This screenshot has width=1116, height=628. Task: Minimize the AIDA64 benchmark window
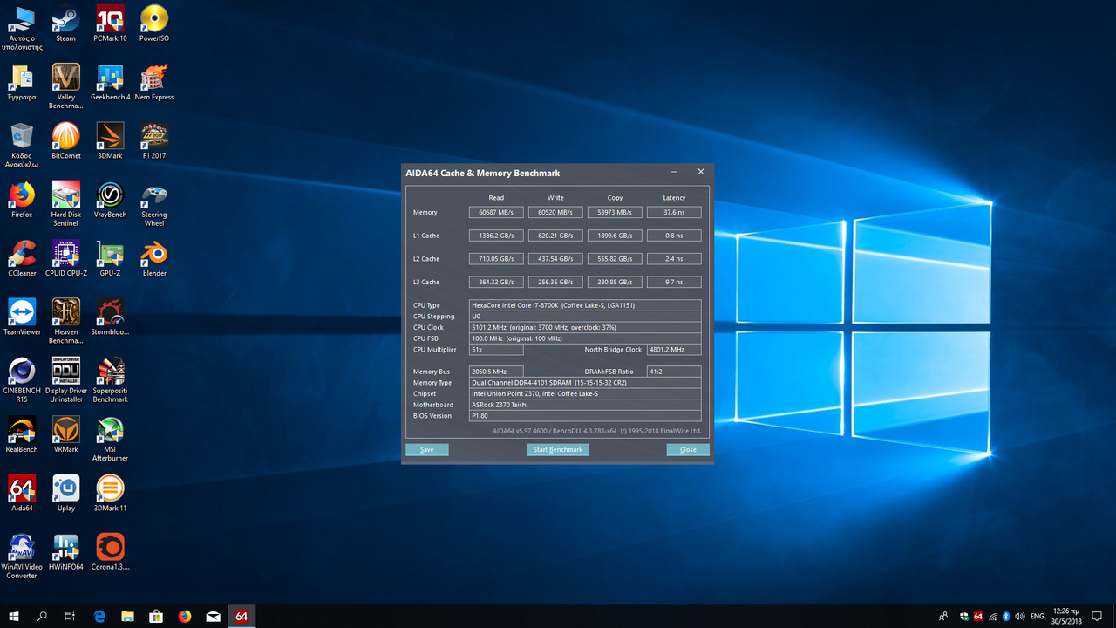point(675,172)
